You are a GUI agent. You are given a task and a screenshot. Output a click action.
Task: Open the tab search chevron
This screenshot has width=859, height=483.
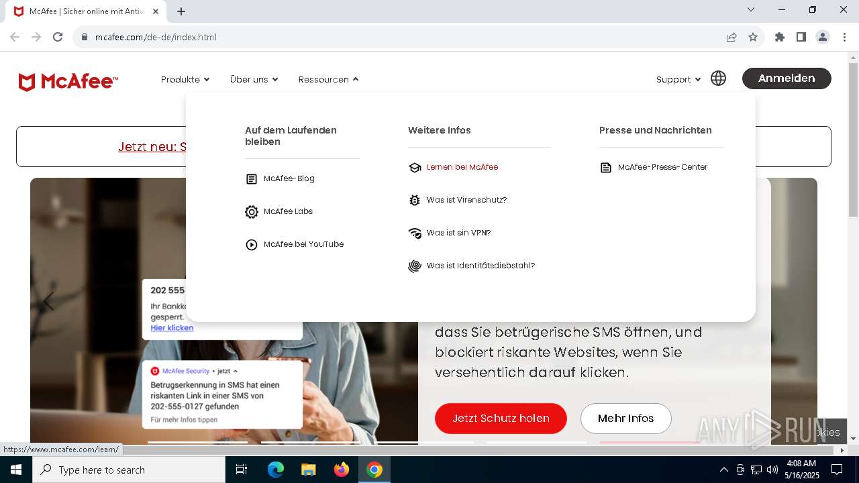[751, 9]
